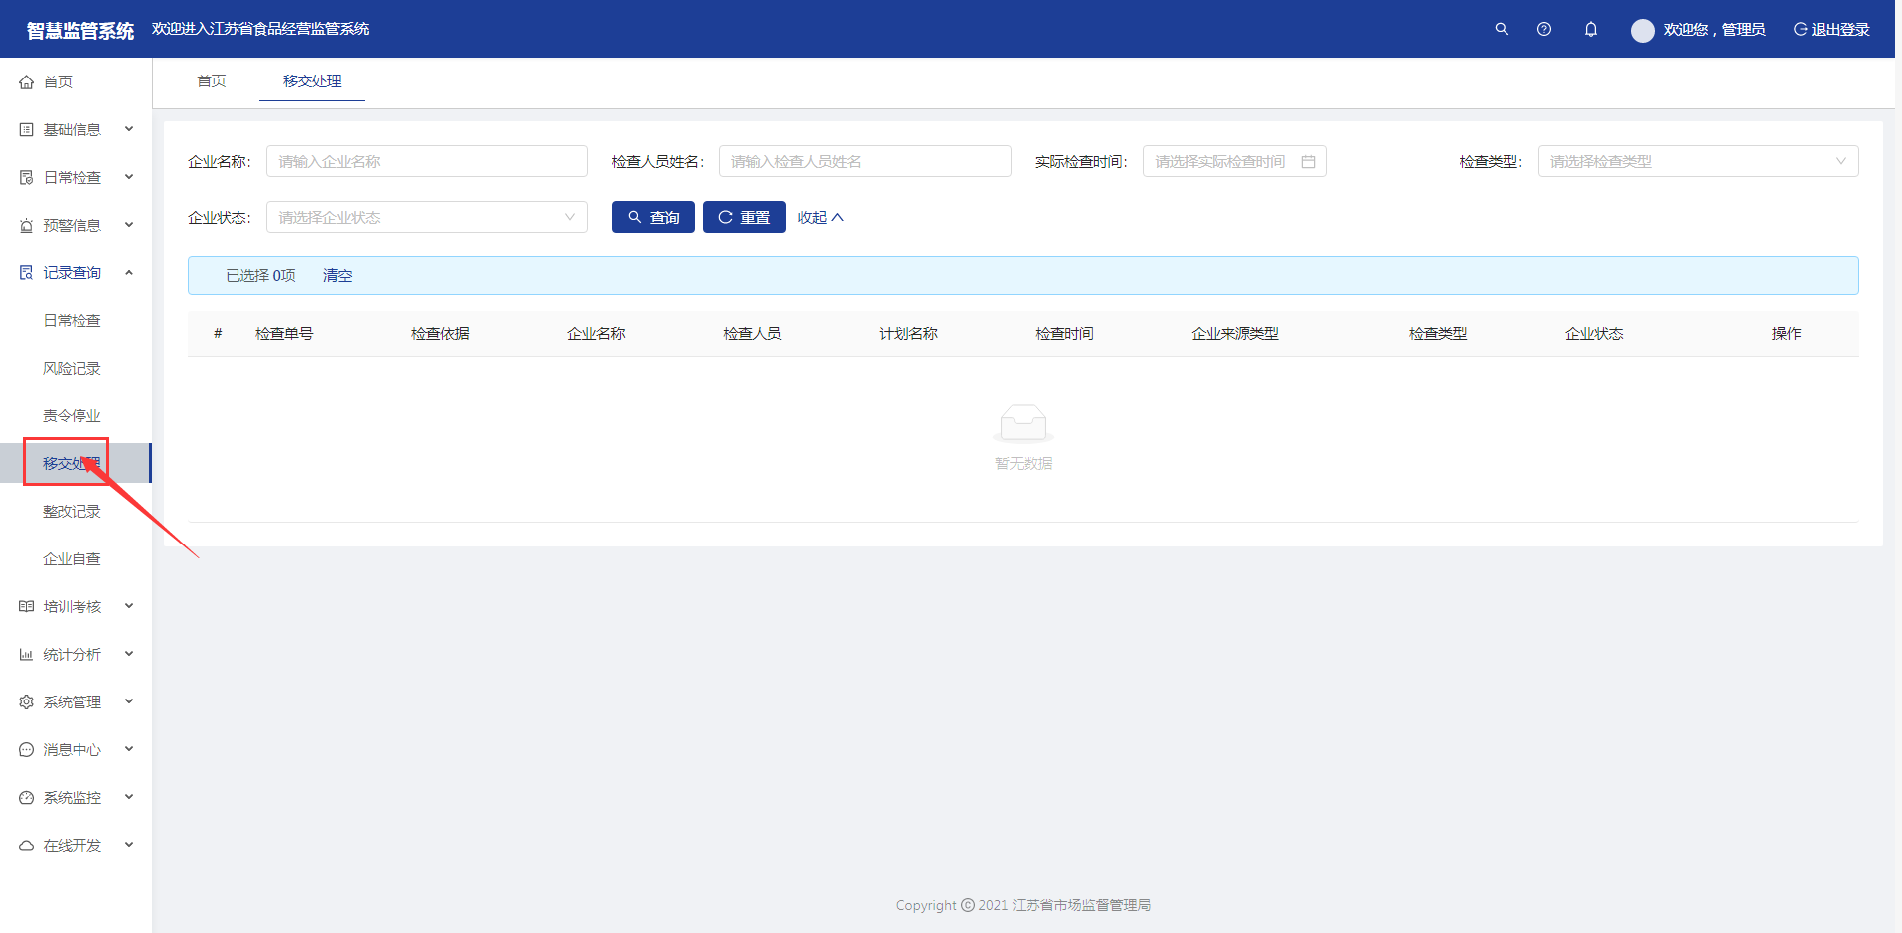Open the 企业状态 dropdown

point(426,218)
